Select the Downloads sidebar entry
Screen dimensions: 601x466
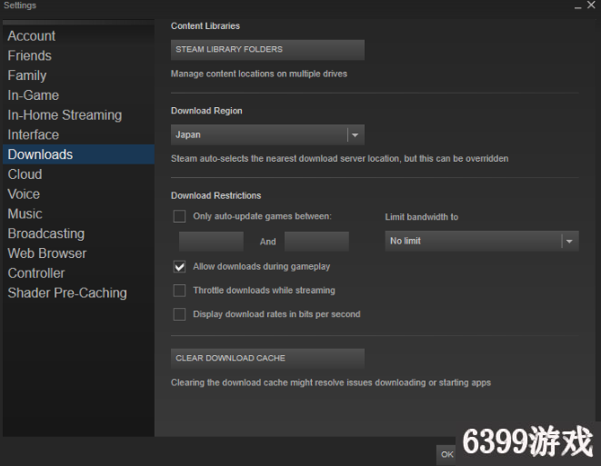point(78,154)
